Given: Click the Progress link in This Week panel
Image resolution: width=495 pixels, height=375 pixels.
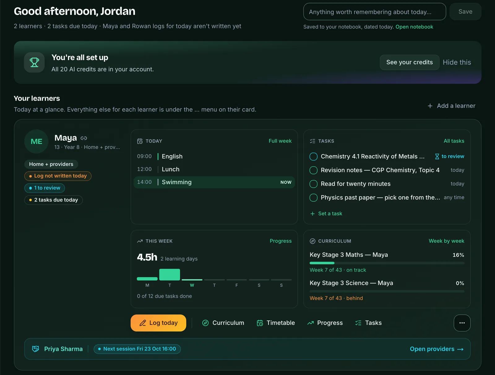Looking at the screenshot, I should (x=281, y=241).
